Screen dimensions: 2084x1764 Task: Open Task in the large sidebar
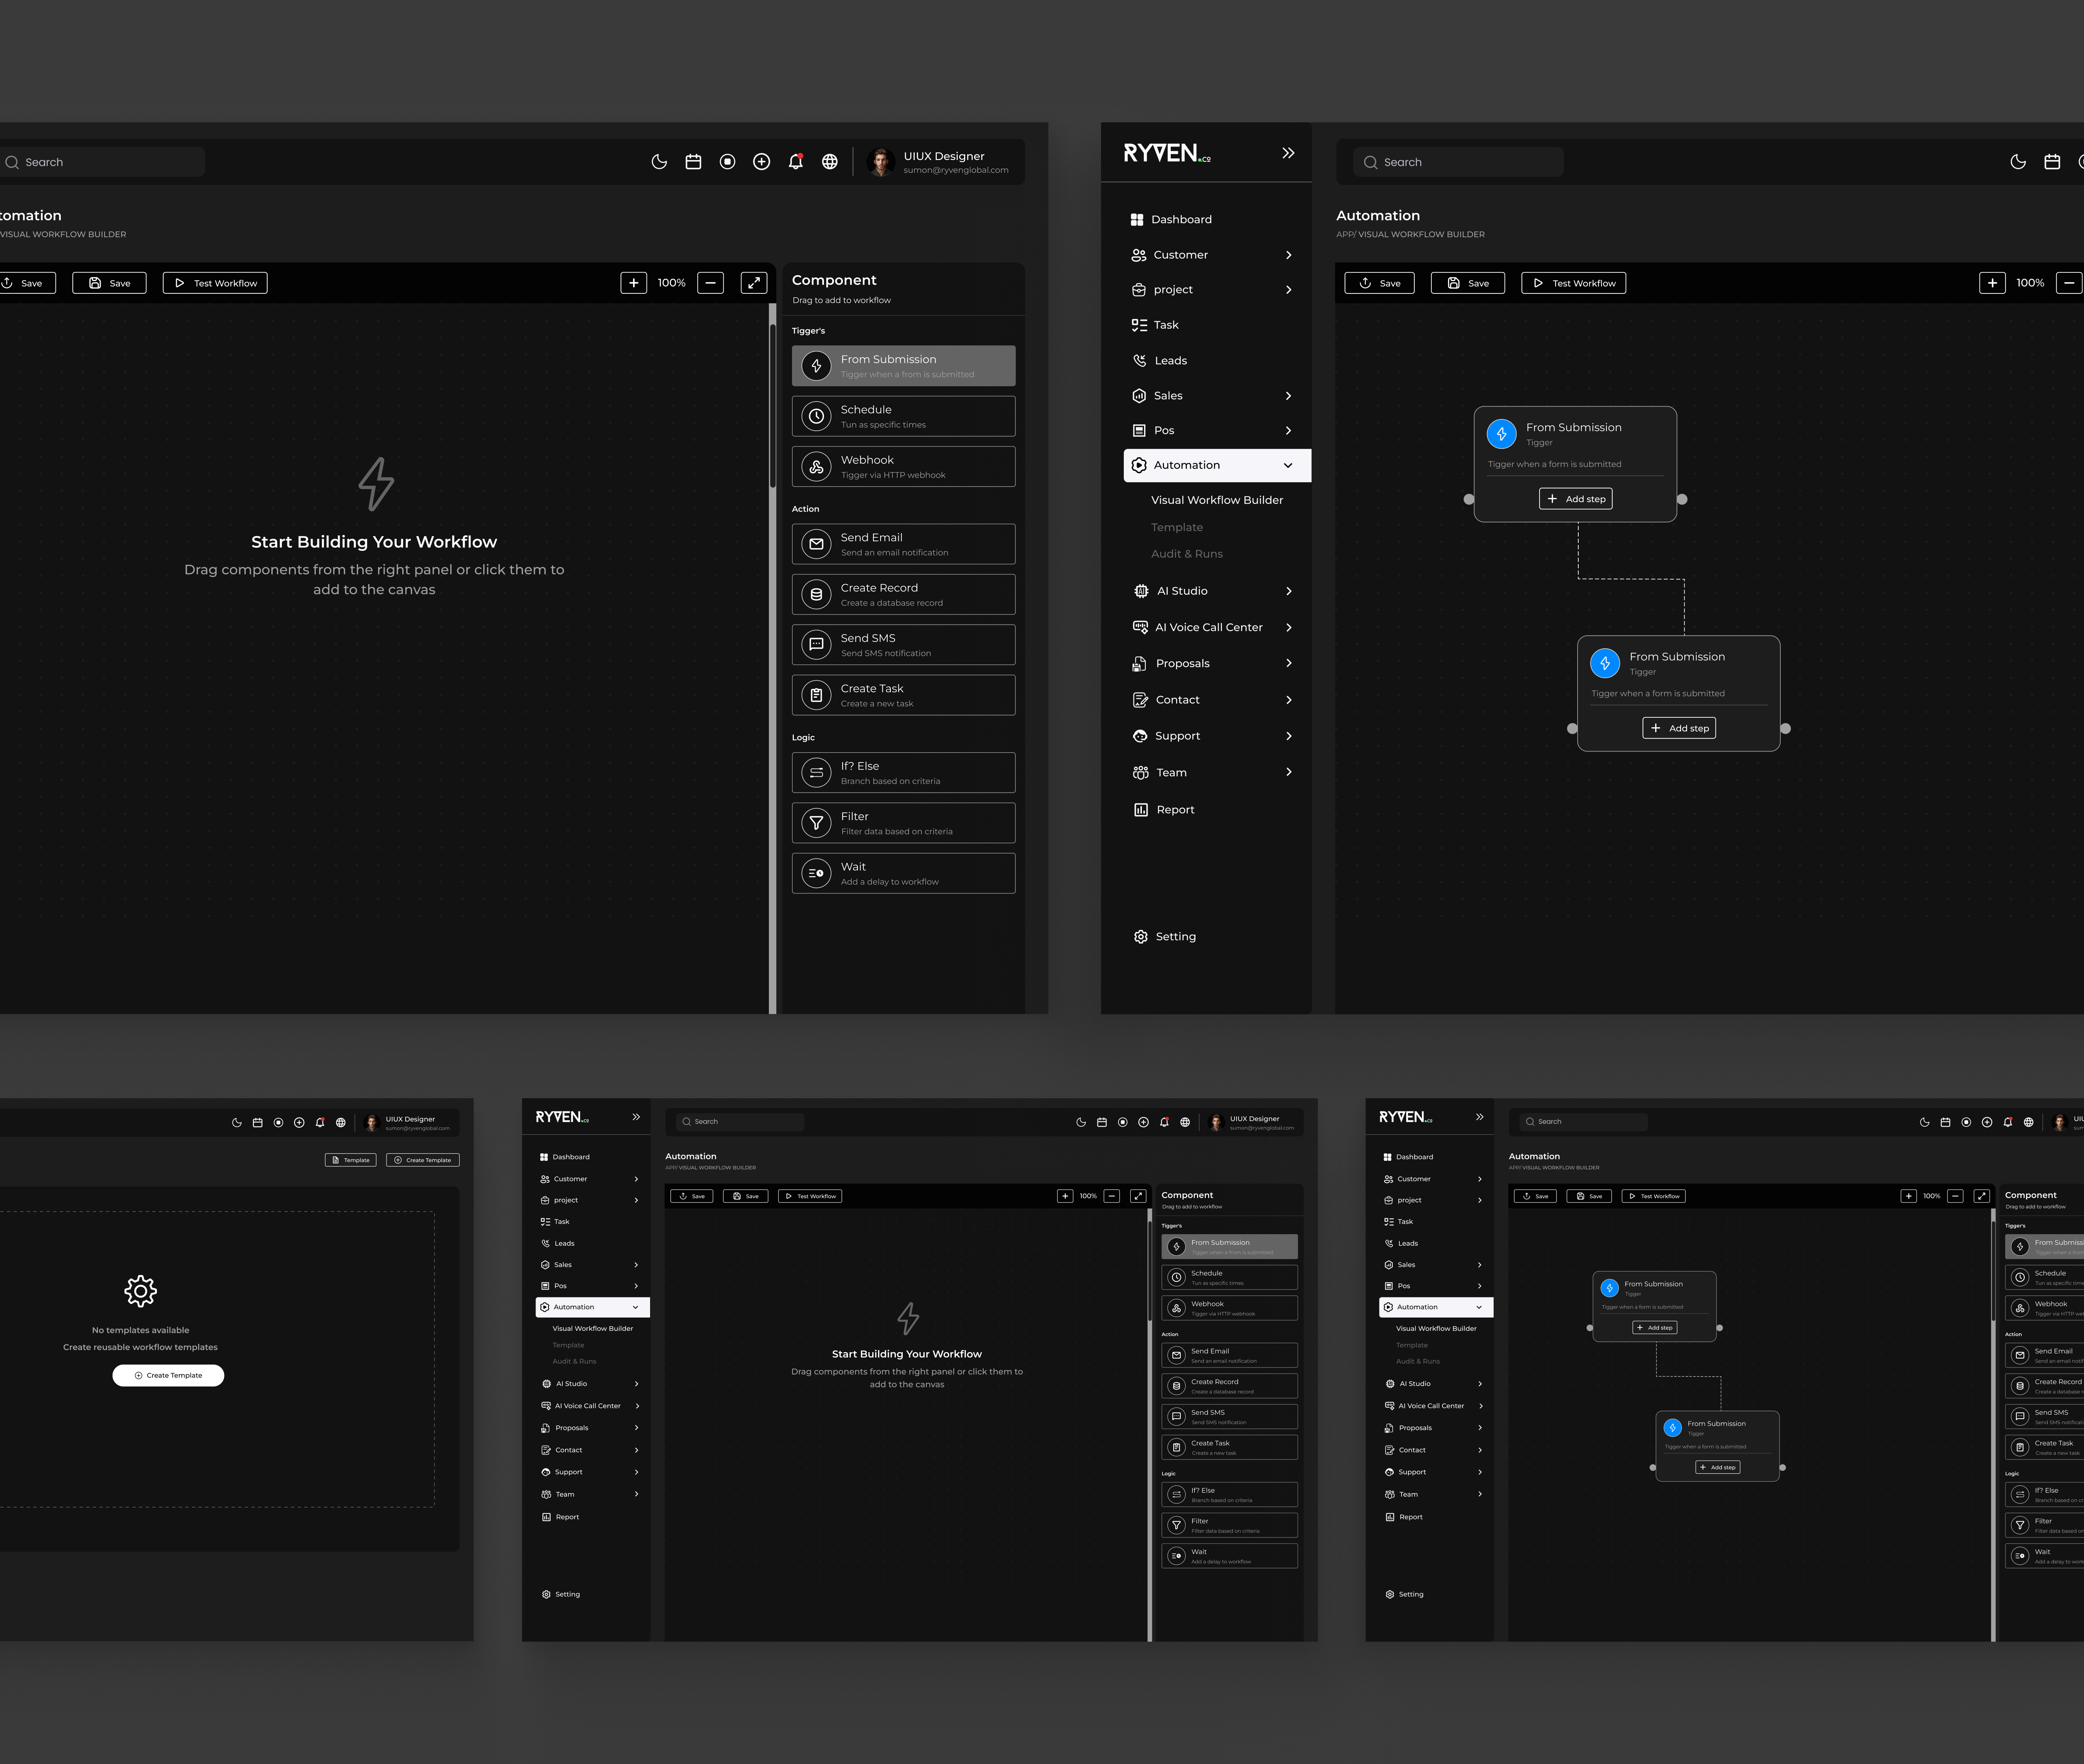1155,325
